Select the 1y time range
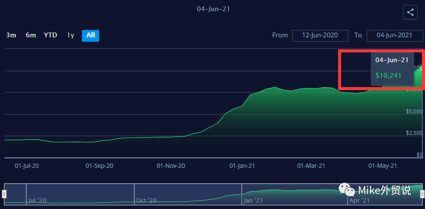The image size is (425, 209). (71, 35)
